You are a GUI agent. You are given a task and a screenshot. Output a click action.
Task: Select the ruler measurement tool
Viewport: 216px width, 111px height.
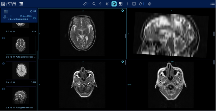coord(85,4)
